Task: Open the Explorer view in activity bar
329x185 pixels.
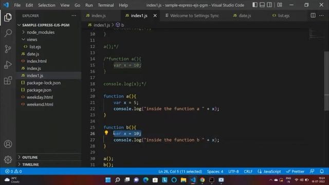Action: (8, 17)
